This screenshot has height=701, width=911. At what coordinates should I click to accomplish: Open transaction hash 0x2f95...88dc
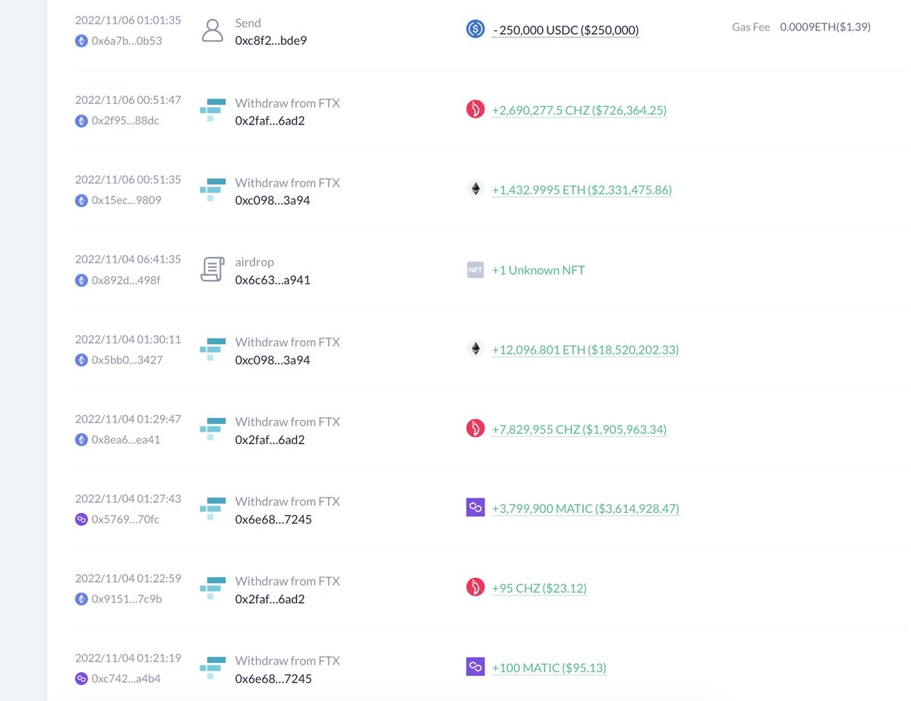(126, 121)
